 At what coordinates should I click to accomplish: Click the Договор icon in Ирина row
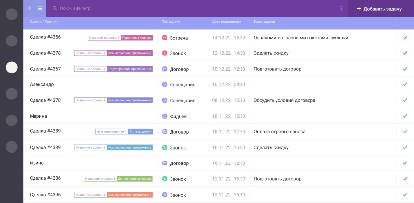click(x=165, y=163)
